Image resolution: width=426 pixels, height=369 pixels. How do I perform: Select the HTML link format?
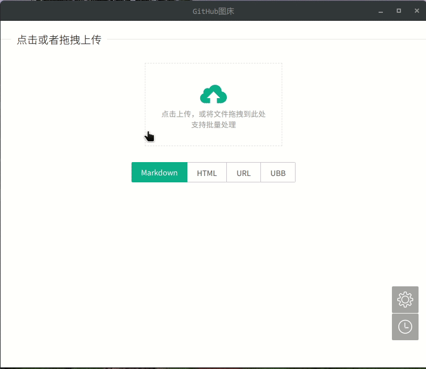click(x=207, y=173)
